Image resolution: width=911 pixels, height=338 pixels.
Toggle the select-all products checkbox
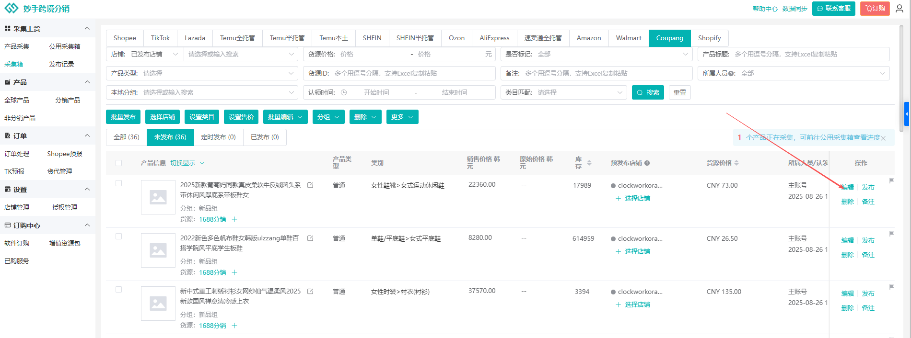pyautogui.click(x=119, y=163)
